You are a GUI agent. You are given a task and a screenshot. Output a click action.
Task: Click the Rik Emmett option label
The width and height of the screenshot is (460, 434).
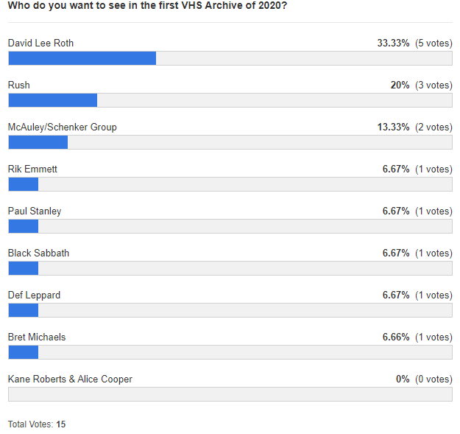[32, 169]
